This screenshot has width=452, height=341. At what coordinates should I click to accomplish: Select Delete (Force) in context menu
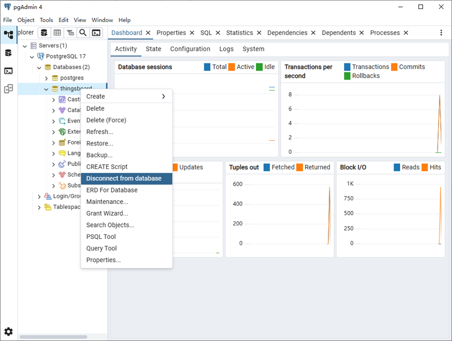126,120
